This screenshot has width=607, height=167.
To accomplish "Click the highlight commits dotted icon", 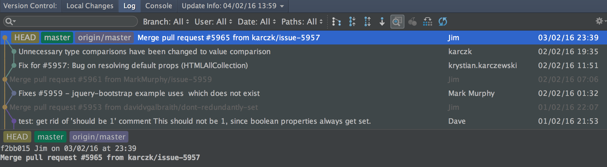I will coord(427,22).
